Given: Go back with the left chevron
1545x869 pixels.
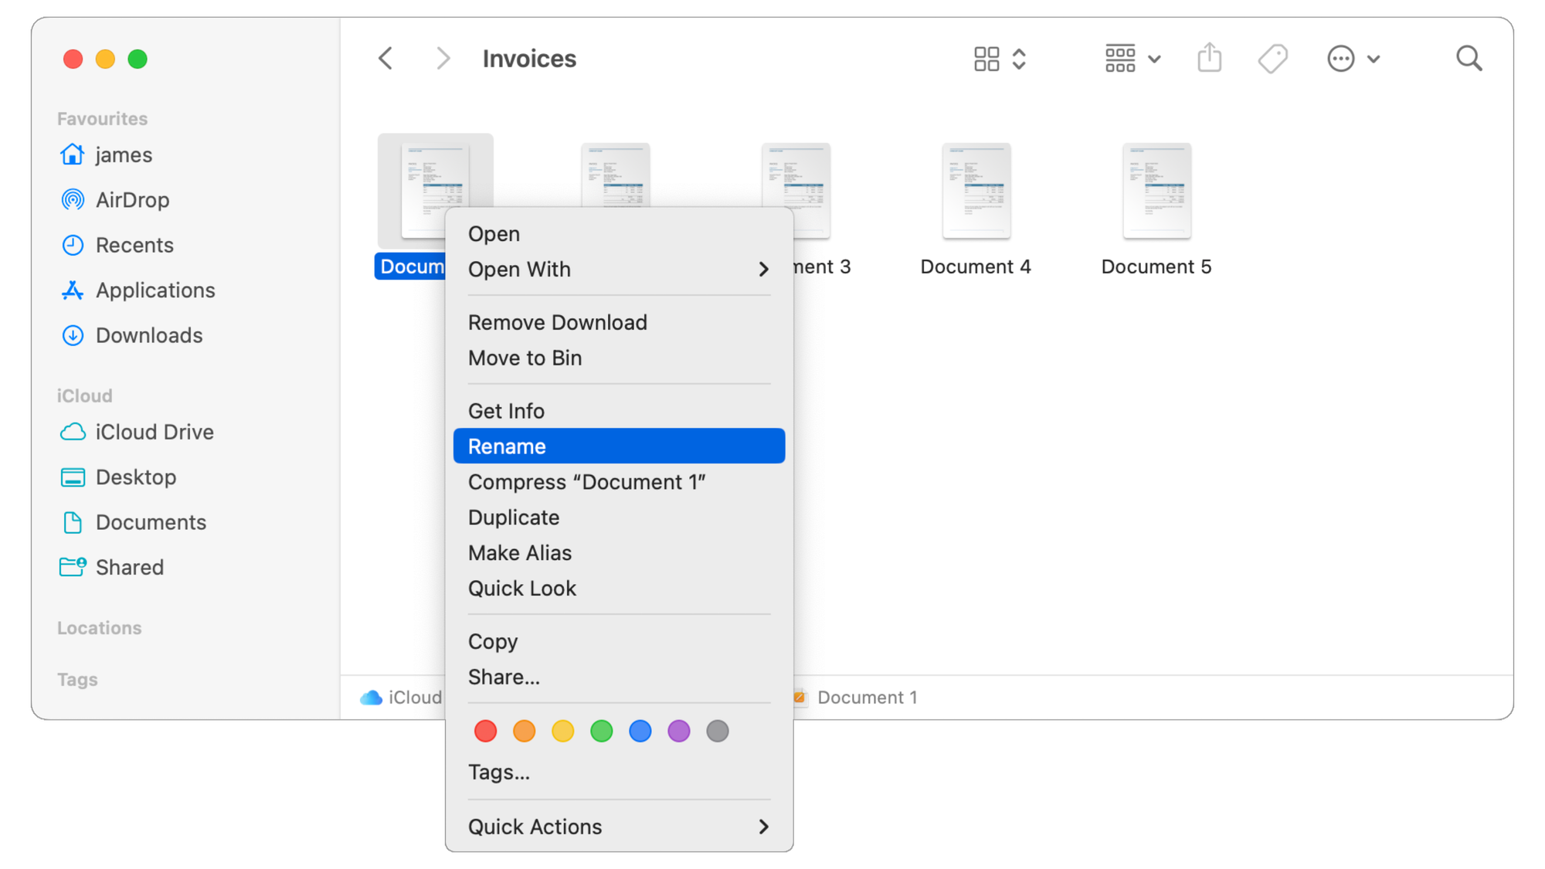Looking at the screenshot, I should pos(386,59).
